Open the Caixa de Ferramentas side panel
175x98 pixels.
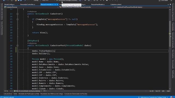2,28
